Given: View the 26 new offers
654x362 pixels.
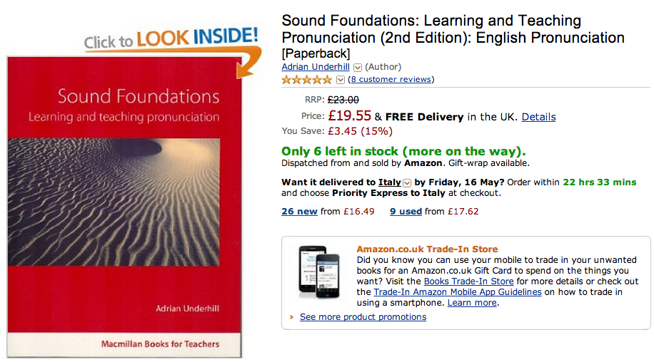Looking at the screenshot, I should [x=299, y=211].
